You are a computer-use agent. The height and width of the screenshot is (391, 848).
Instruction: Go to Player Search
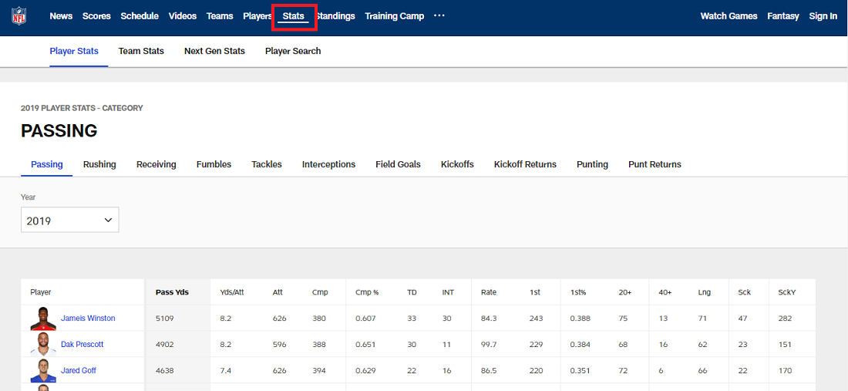coord(293,51)
